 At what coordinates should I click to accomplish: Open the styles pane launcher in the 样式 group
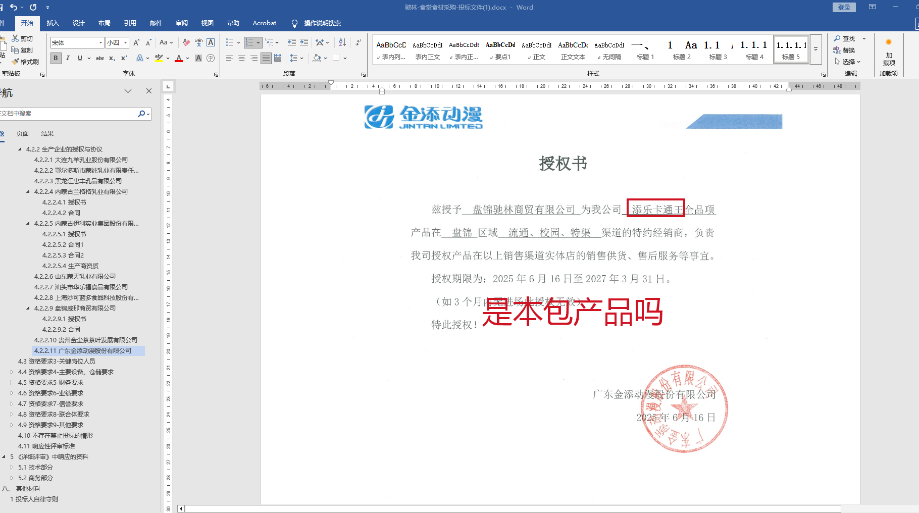coord(824,75)
